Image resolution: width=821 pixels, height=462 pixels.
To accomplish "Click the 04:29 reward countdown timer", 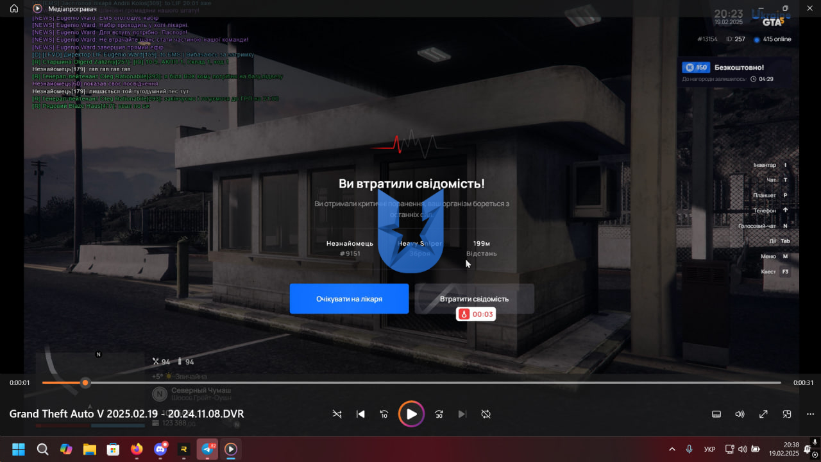I will pyautogui.click(x=762, y=79).
